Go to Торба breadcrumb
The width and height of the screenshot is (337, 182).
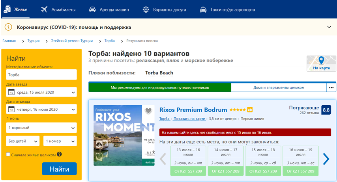[x=110, y=41]
